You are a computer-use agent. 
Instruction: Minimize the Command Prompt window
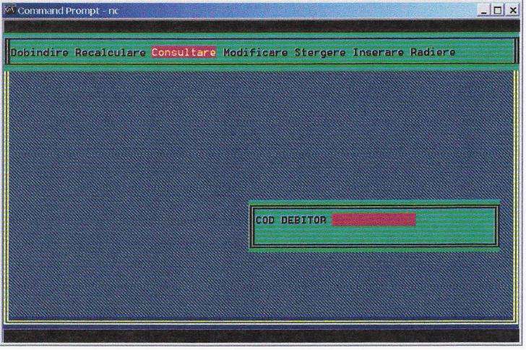pos(483,10)
